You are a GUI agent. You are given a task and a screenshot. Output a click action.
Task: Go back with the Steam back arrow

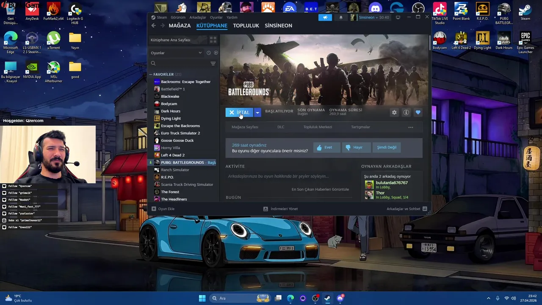153,25
